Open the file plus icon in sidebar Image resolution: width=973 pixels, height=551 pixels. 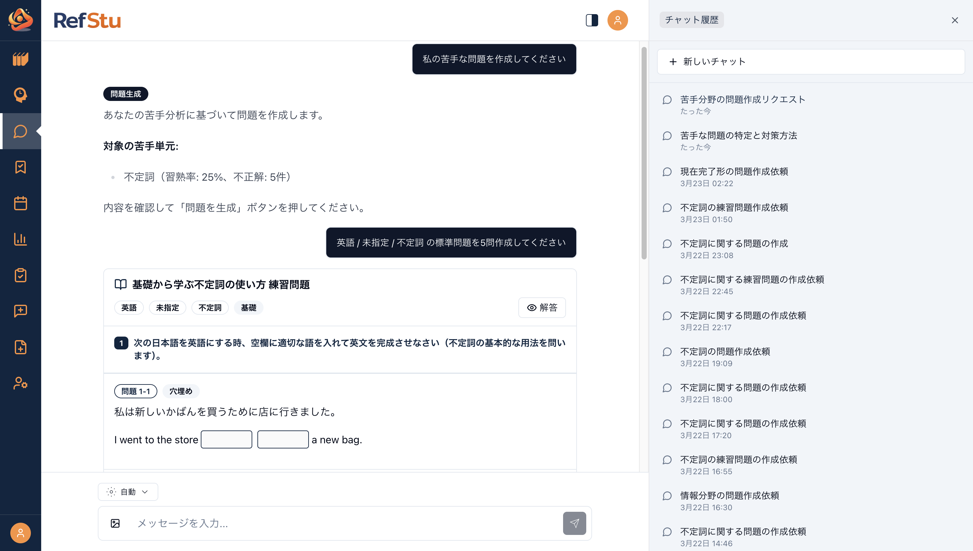click(x=21, y=347)
